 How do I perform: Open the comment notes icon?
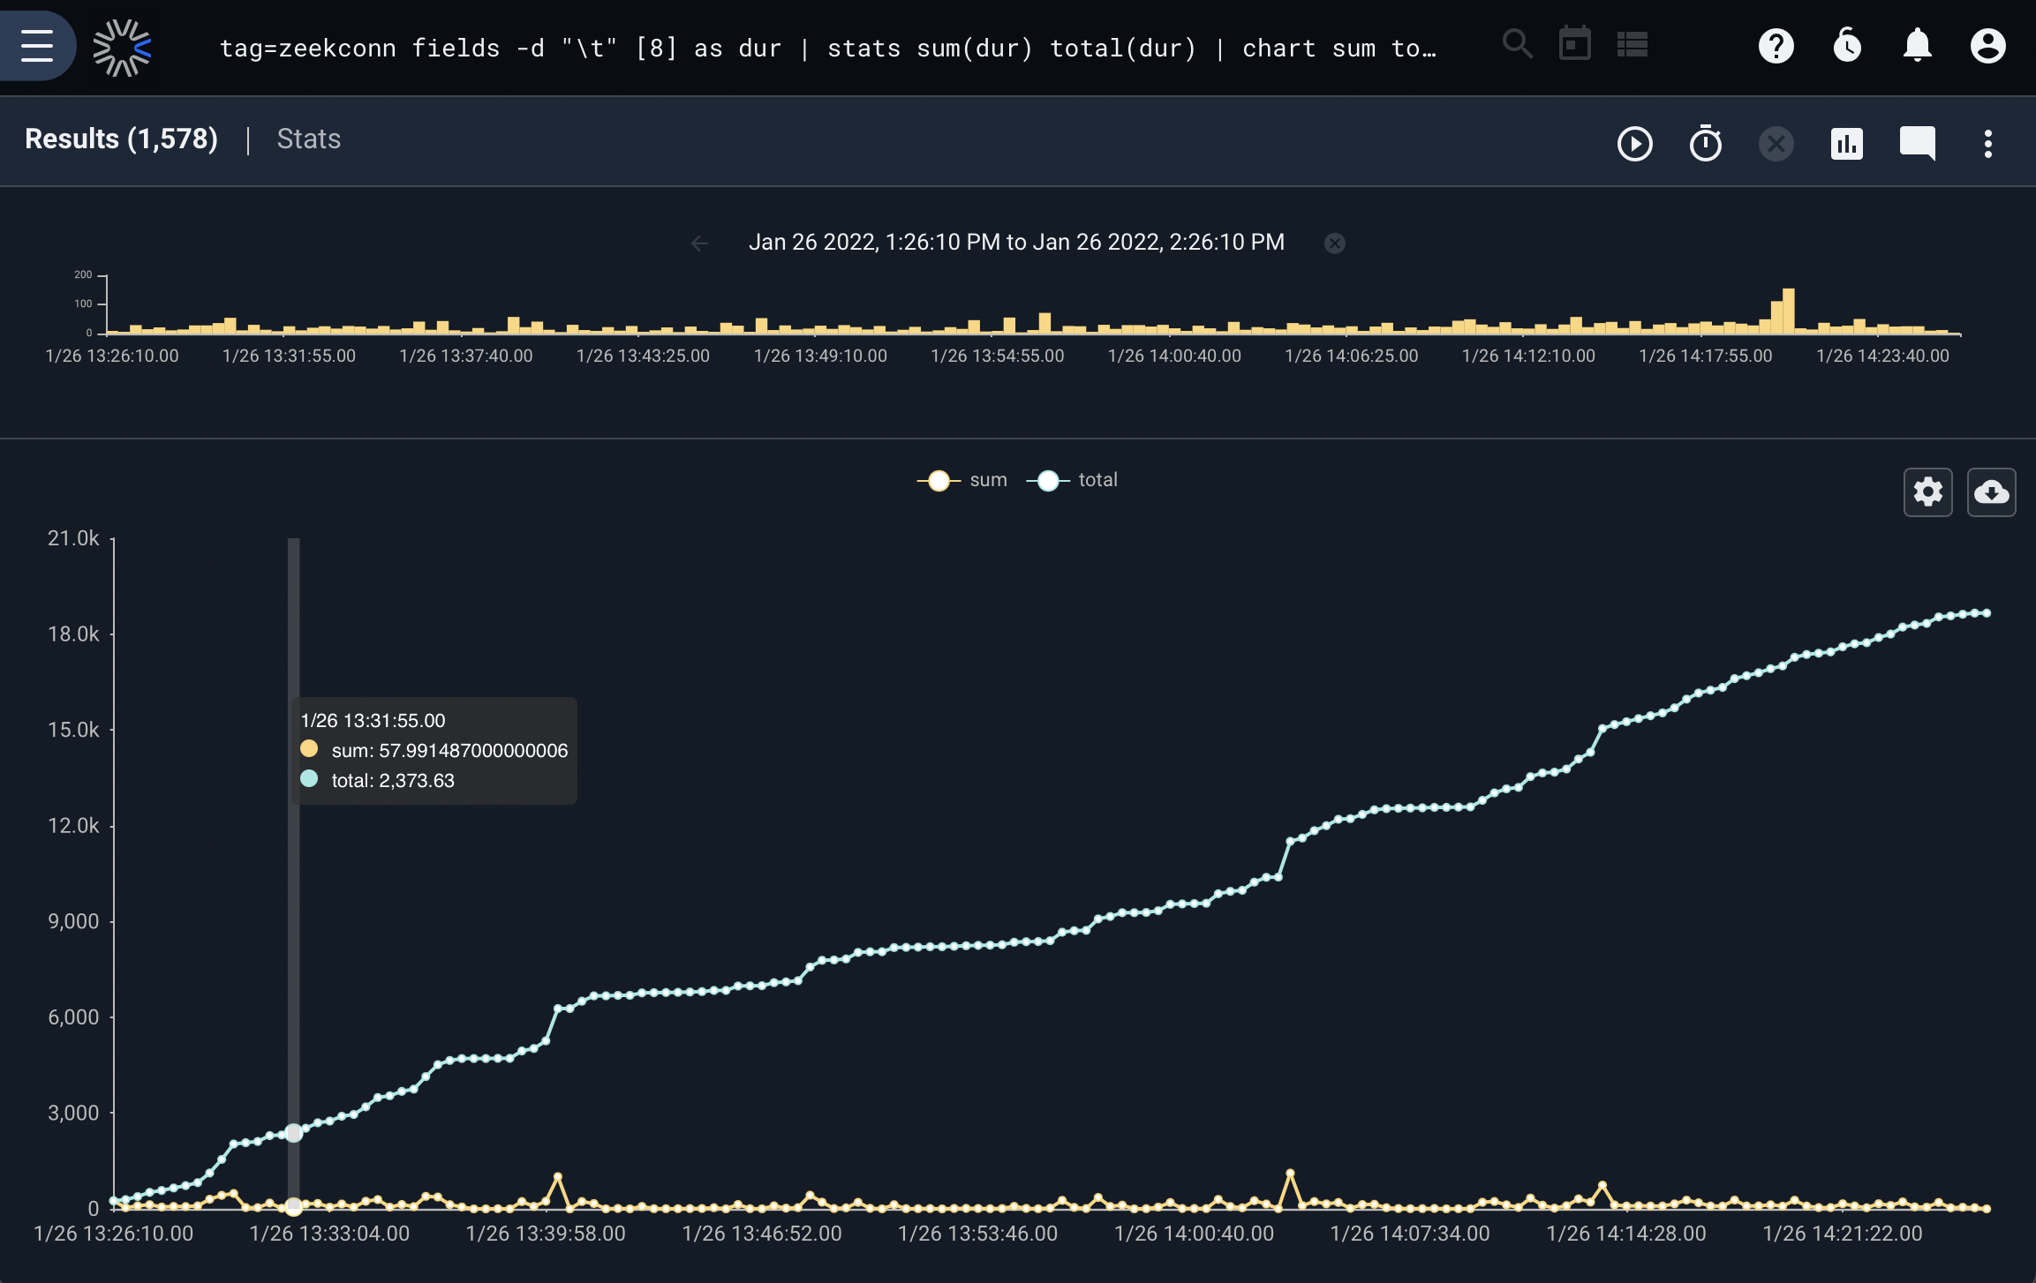click(x=1918, y=143)
